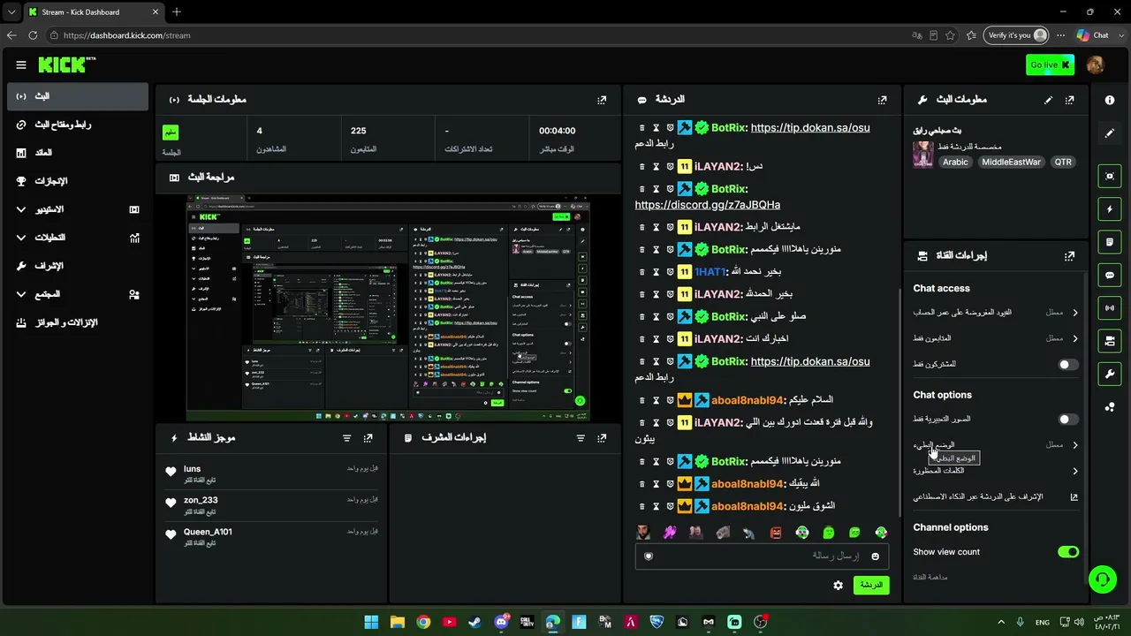Toggle the chat bubble widget in right rail
The width and height of the screenshot is (1131, 636).
pyautogui.click(x=1110, y=275)
